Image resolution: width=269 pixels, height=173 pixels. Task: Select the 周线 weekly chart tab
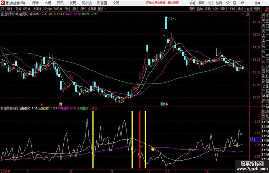tap(75, 9)
